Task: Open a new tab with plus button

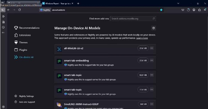Action: point(78,4)
